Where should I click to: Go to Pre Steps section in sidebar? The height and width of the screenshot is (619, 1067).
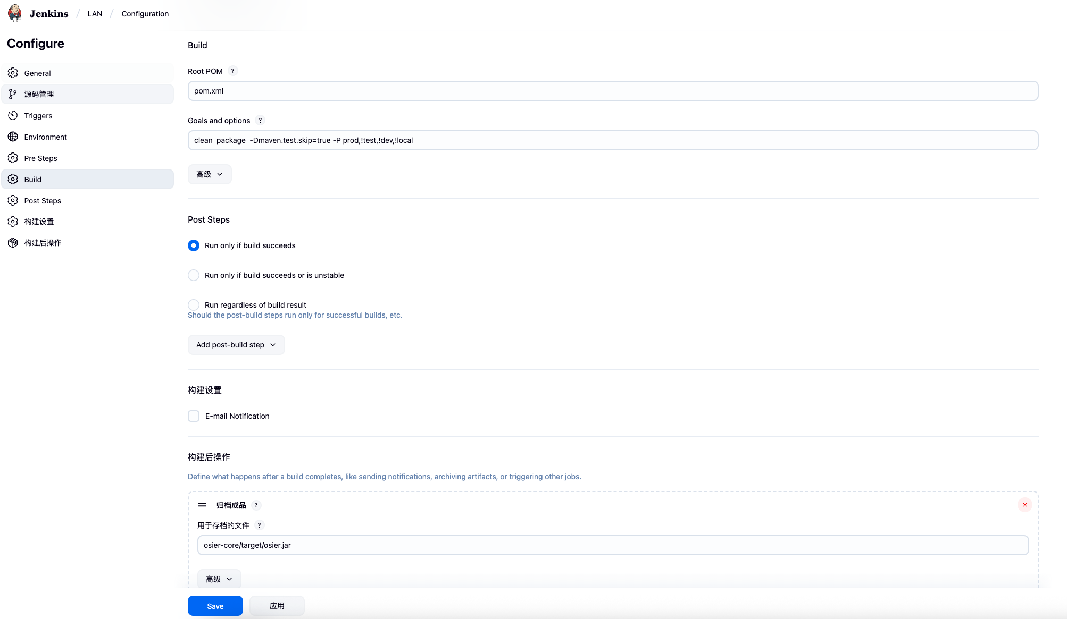coord(40,158)
